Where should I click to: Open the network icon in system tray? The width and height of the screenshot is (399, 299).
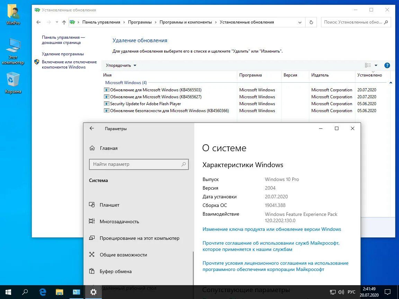(333, 292)
